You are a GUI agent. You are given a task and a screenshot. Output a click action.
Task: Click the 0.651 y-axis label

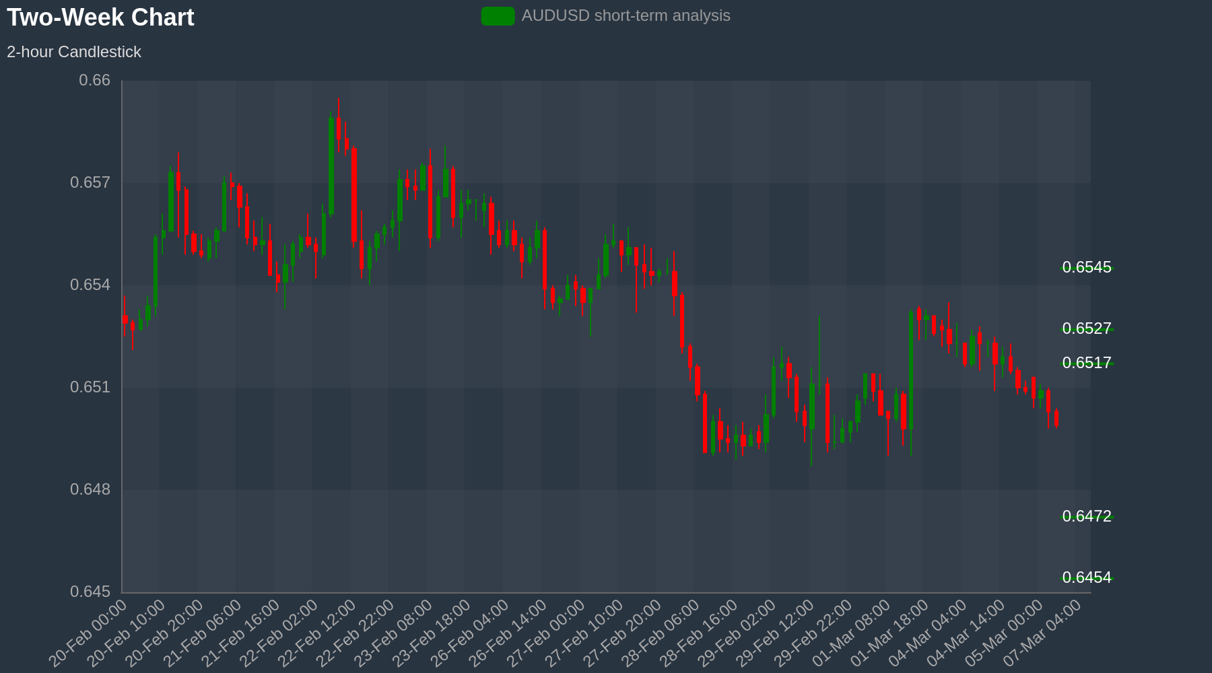click(90, 387)
